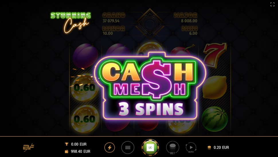278x157 pixels.
Task: Click the green spin button
Action: pos(150,148)
